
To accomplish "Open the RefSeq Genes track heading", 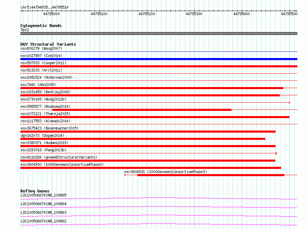I will pos(35,191).
